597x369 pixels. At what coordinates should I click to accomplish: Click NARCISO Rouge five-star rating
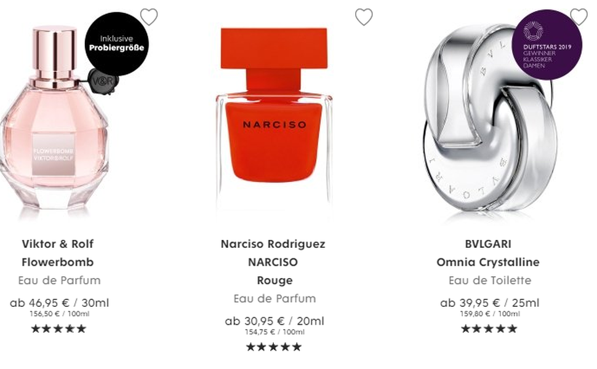[x=274, y=347]
